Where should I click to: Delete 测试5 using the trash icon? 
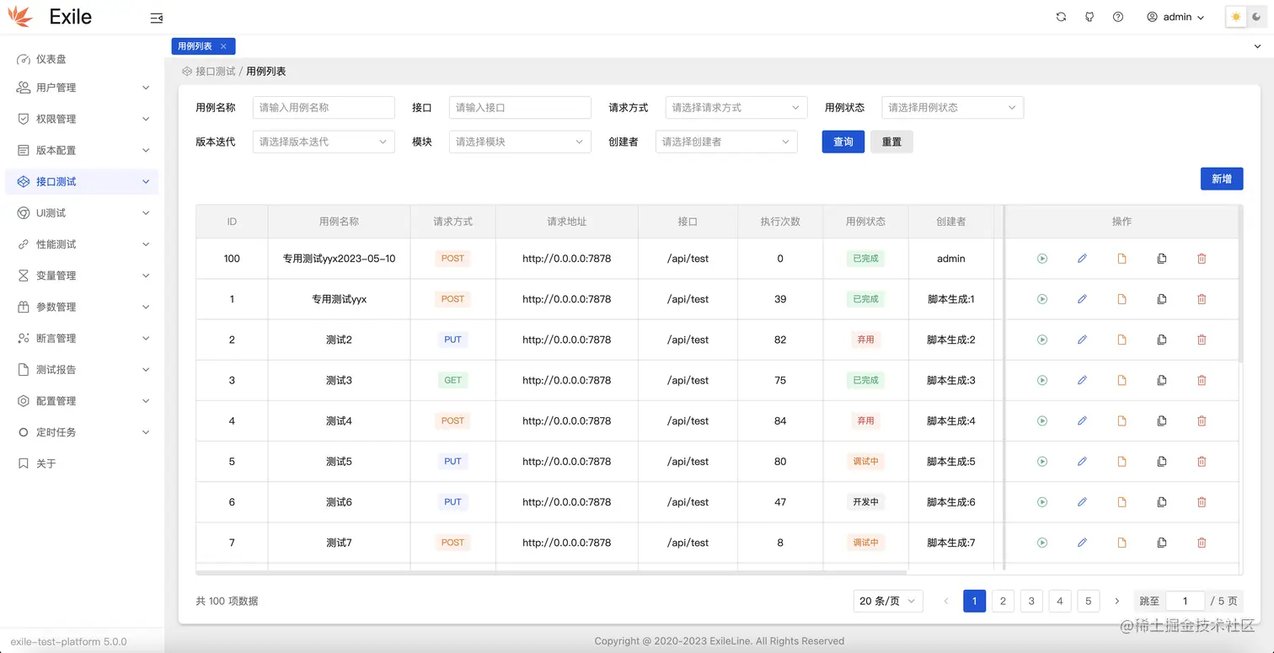(x=1202, y=461)
